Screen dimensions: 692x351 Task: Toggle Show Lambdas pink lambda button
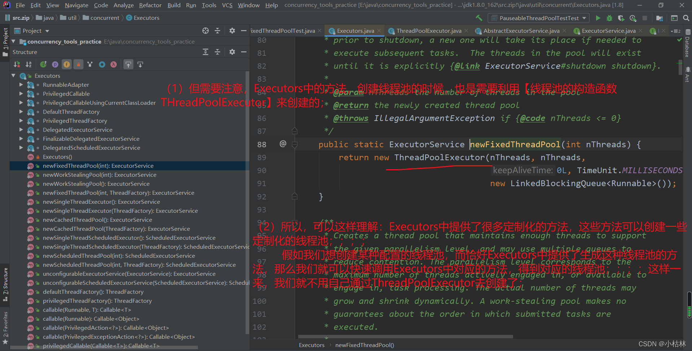[x=114, y=64]
